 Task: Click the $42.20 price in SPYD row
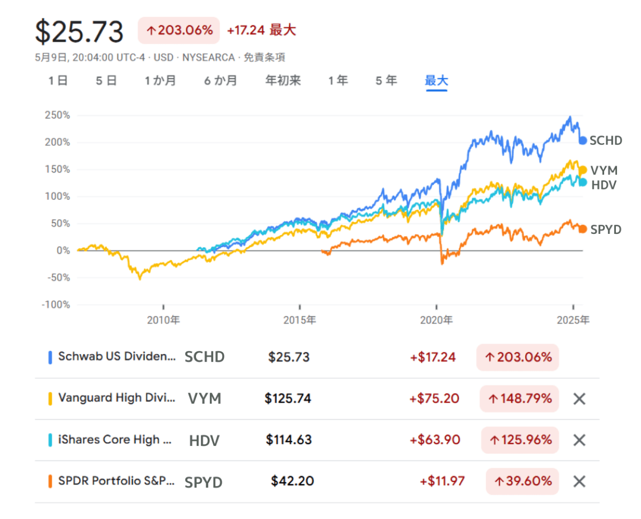click(292, 481)
